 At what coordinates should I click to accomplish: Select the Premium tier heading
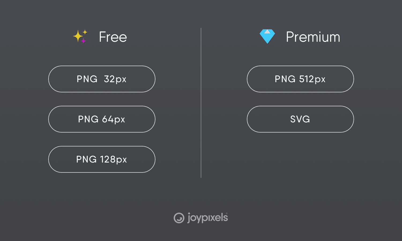coord(313,37)
